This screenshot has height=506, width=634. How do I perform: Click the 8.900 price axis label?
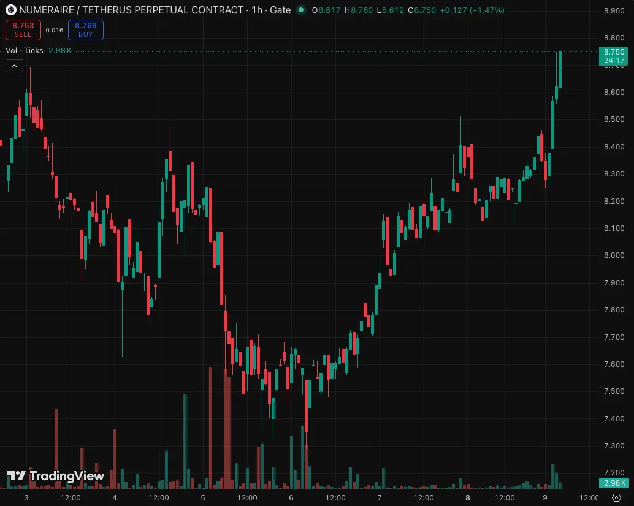(x=614, y=11)
